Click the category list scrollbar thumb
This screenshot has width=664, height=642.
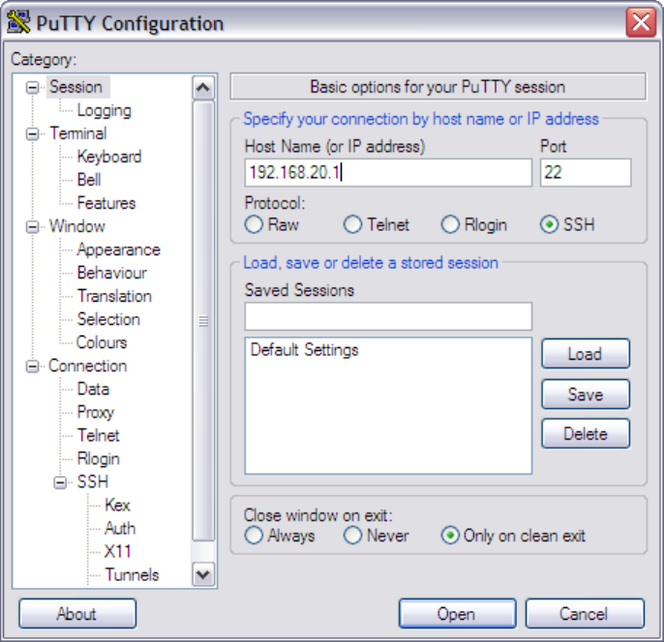pyautogui.click(x=203, y=321)
